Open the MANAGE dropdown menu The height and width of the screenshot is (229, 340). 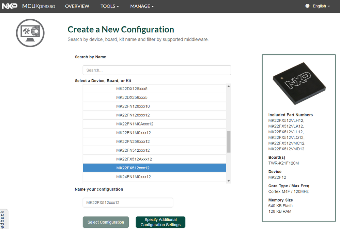pyautogui.click(x=142, y=6)
